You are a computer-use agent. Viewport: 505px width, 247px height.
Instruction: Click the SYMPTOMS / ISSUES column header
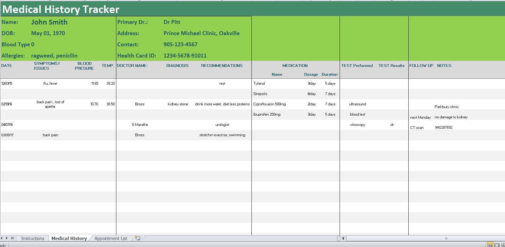tap(47, 66)
